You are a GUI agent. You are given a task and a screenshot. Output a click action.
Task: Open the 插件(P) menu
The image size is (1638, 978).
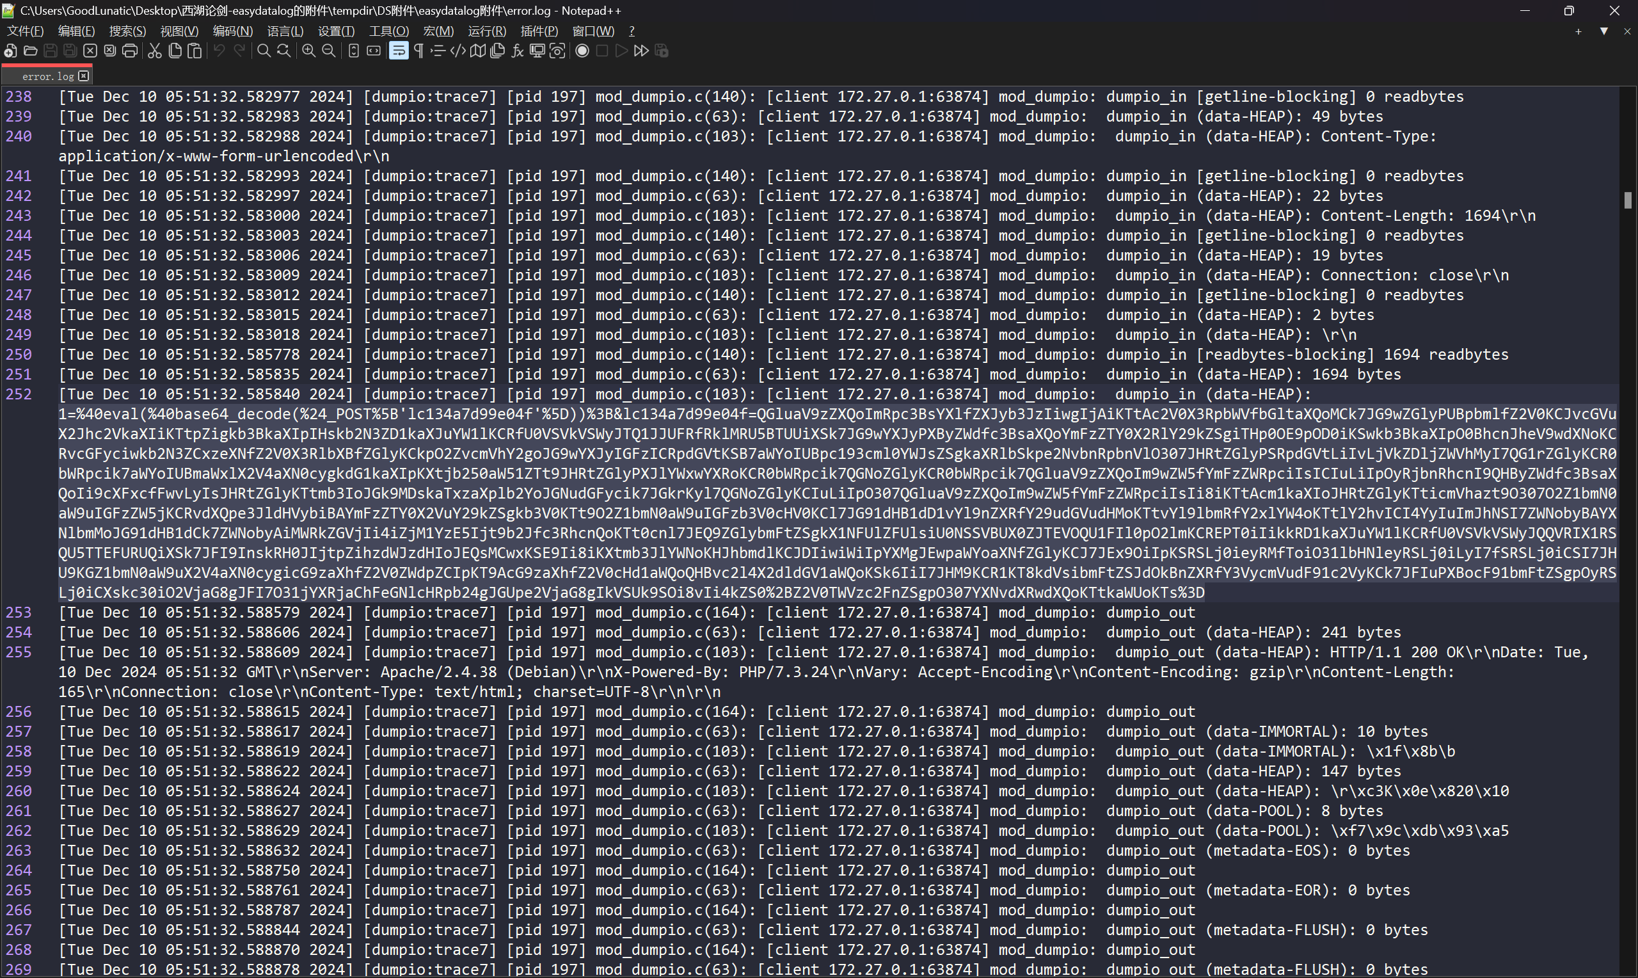(539, 31)
